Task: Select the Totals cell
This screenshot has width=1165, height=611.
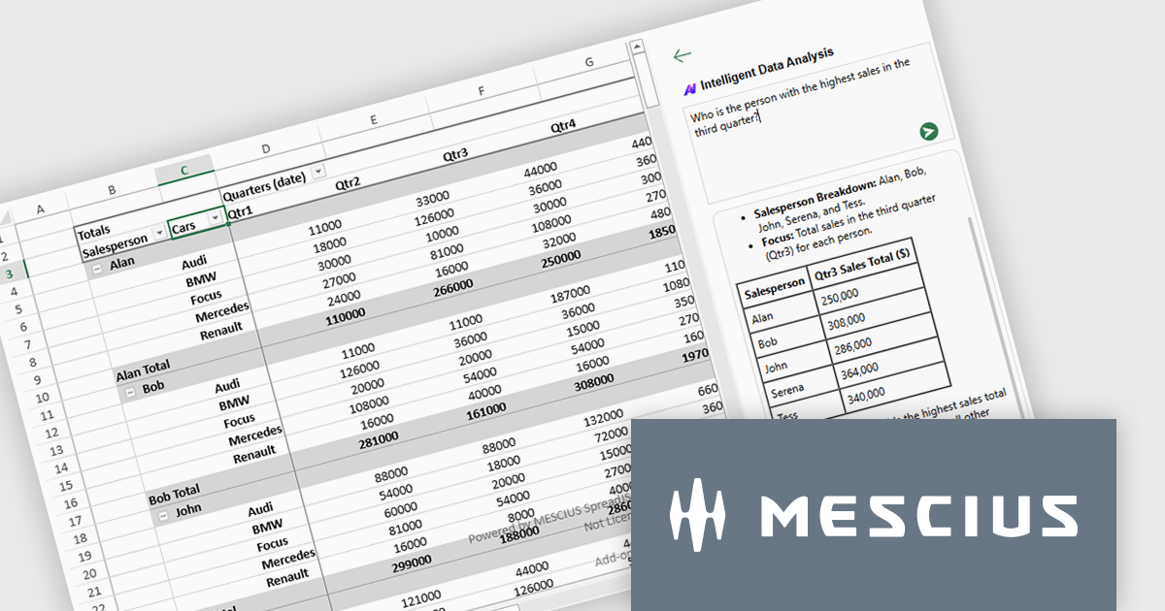Action: (94, 232)
